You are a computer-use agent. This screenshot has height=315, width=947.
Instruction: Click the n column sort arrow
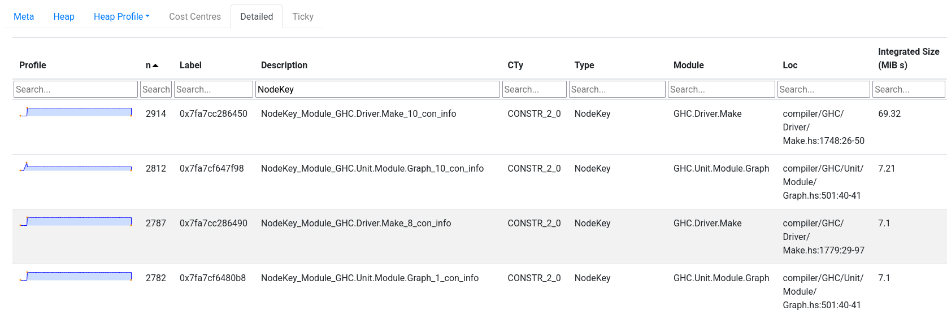coord(155,65)
